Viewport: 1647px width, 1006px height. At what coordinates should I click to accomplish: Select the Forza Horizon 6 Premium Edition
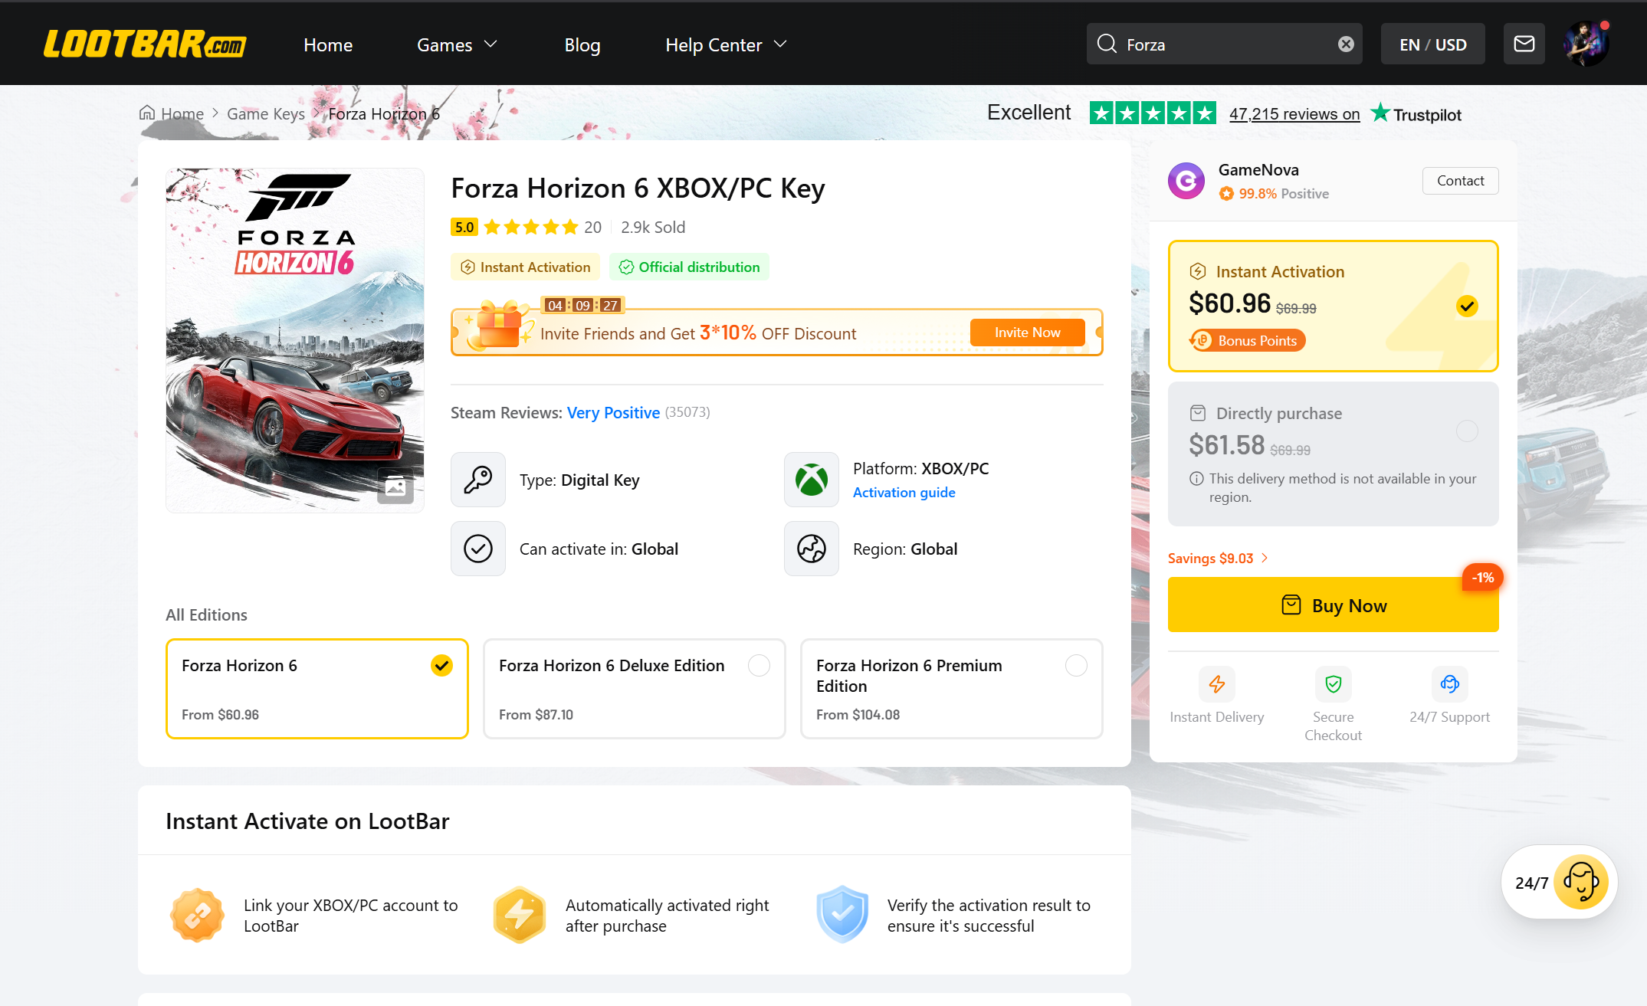(951, 689)
